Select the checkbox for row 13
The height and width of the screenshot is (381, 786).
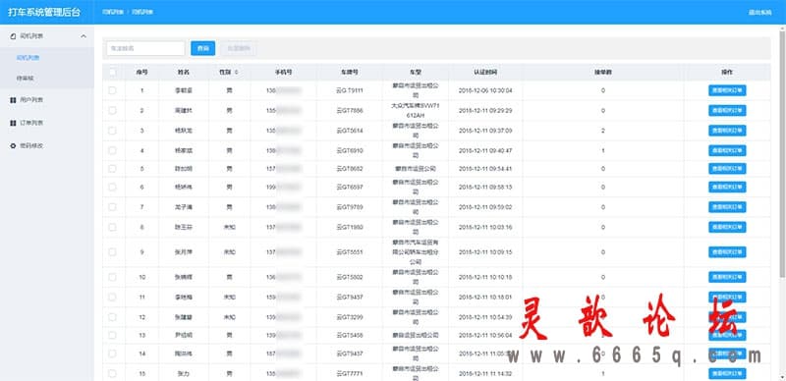point(112,335)
